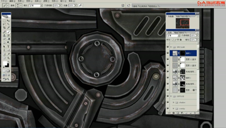Select the Slice tool
The height and width of the screenshot is (128, 226).
point(8,27)
